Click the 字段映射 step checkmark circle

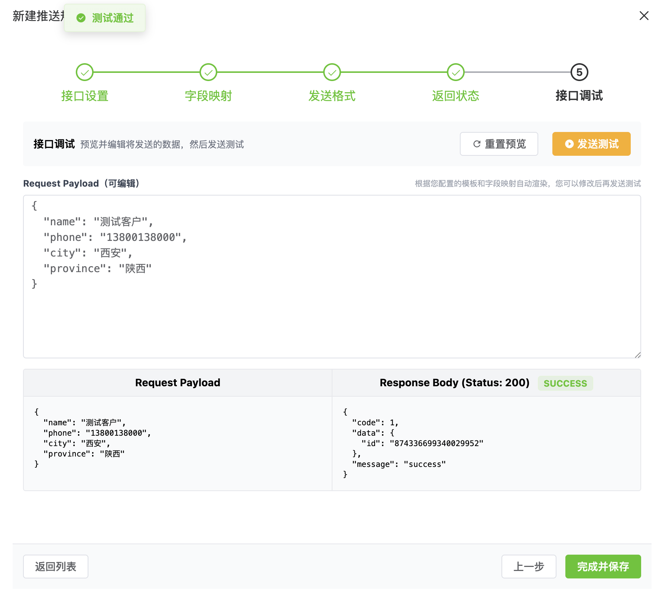tap(208, 72)
